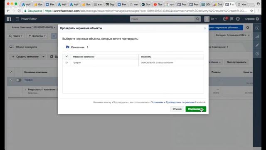Screen dimensions: 266x150
Task: Collapse the right sidebar arrow icon
Action: coord(257,28)
